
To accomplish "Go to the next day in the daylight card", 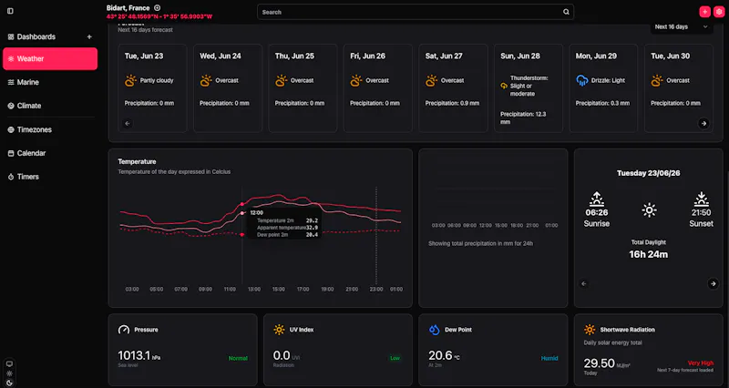I will 713,284.
